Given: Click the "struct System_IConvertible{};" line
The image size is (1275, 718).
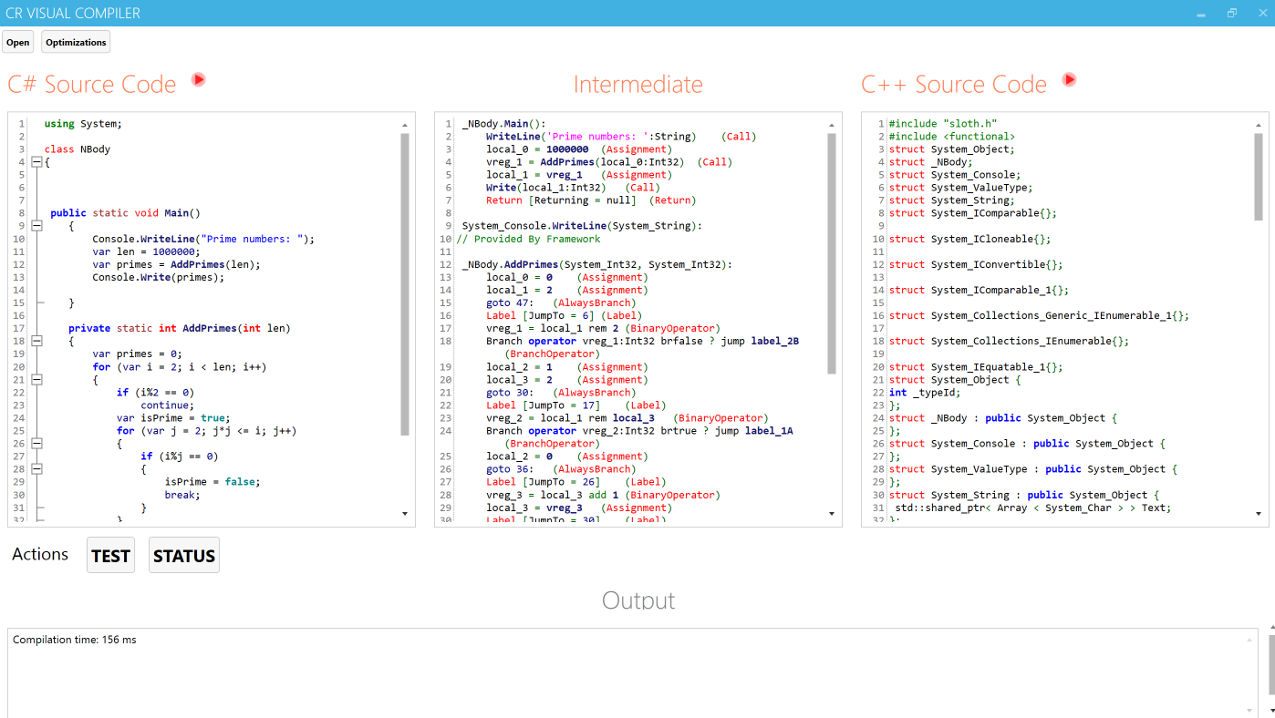Looking at the screenshot, I should click(x=976, y=264).
